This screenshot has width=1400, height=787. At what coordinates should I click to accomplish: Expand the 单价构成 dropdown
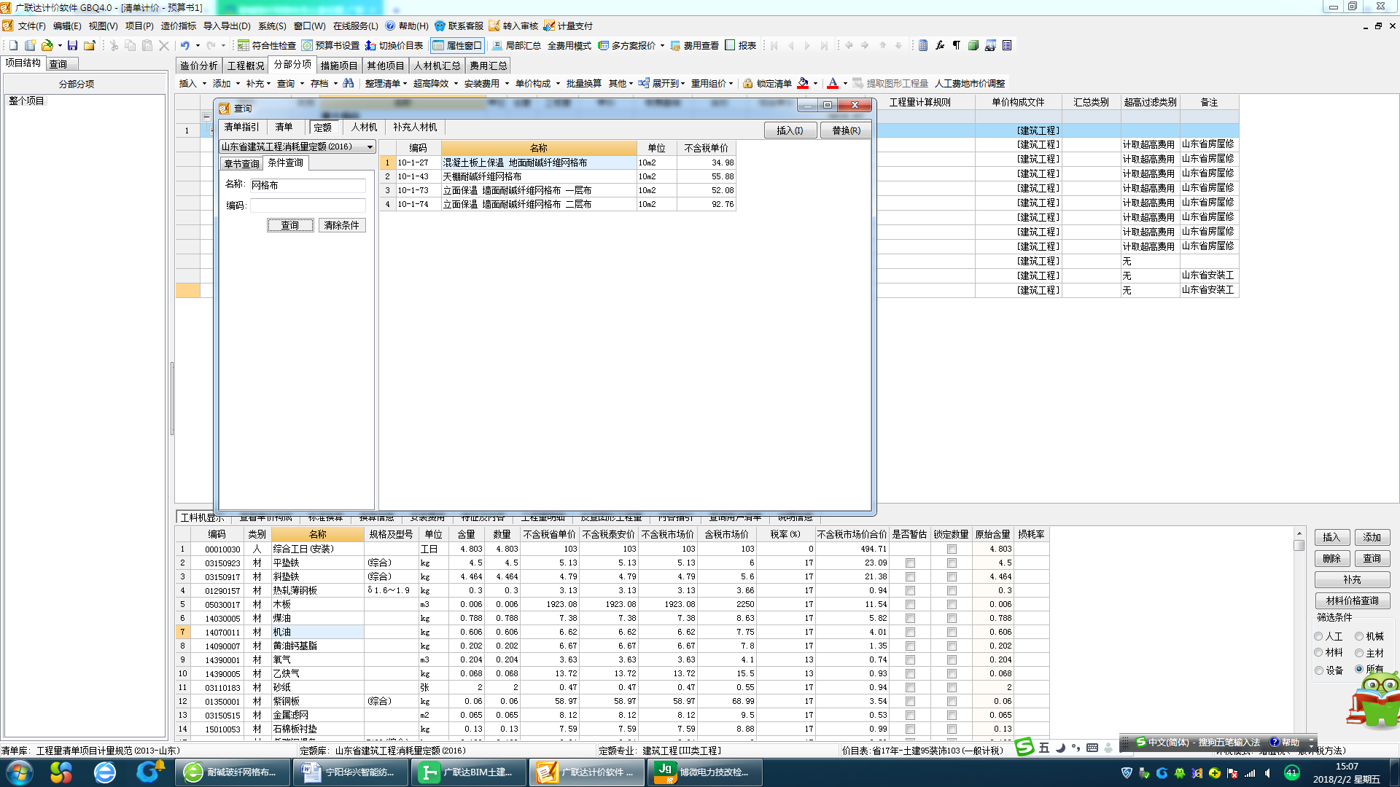558,84
